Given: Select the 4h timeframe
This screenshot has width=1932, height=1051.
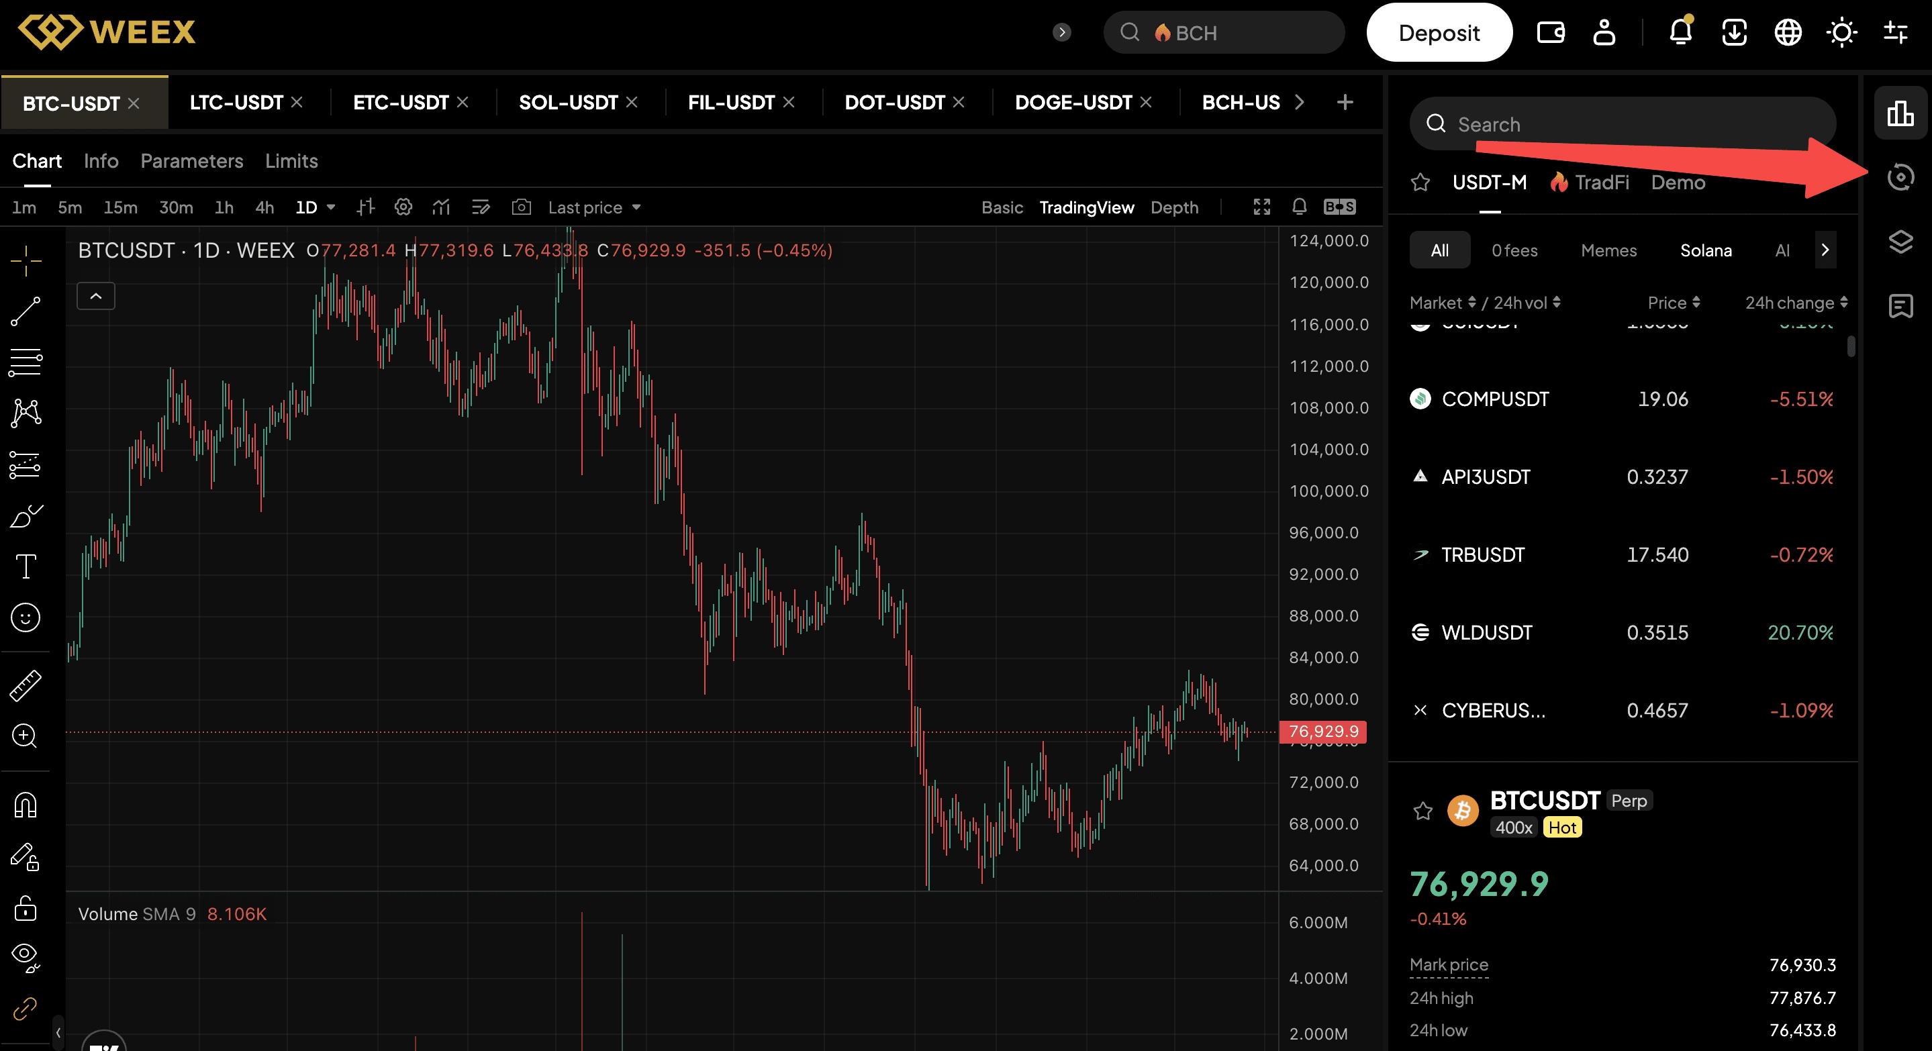Looking at the screenshot, I should coord(264,207).
